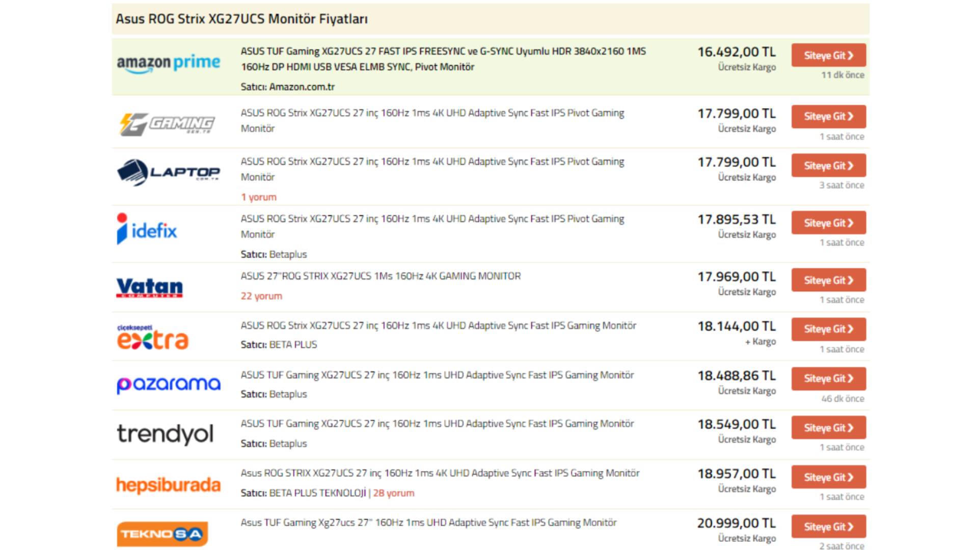Open the Trendyol ASUS TUF Gaming listing title
Screen dimensions: 978x550
click(437, 424)
